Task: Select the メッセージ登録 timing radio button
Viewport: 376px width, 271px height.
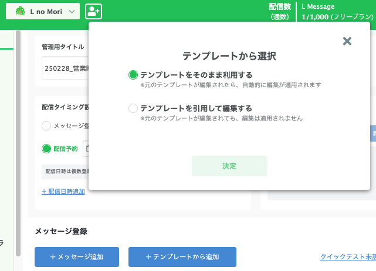Action: pyautogui.click(x=47, y=125)
